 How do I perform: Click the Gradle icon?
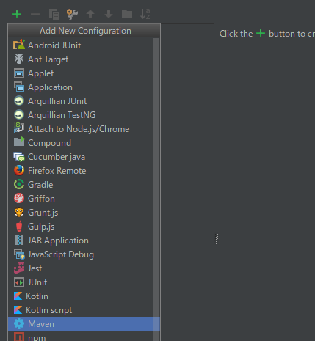19,185
